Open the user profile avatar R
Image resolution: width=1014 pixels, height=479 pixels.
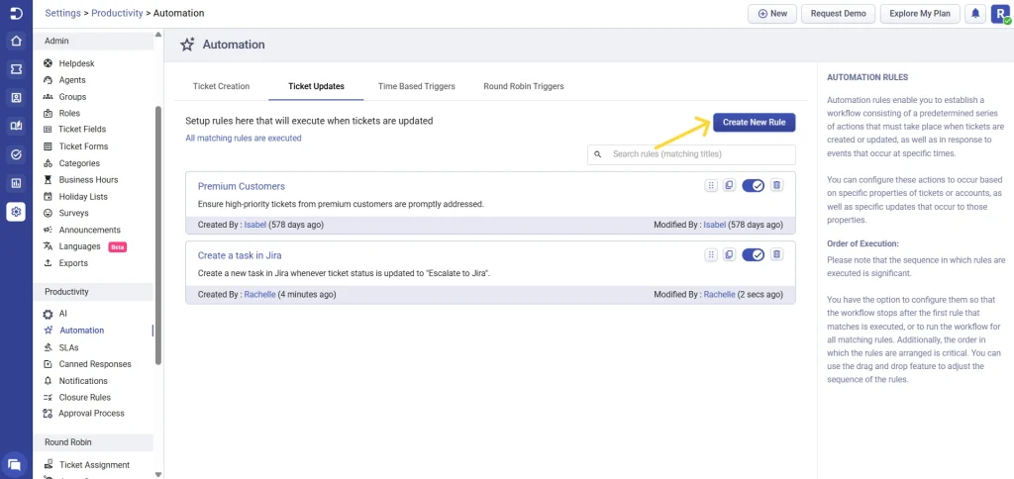tap(1000, 14)
